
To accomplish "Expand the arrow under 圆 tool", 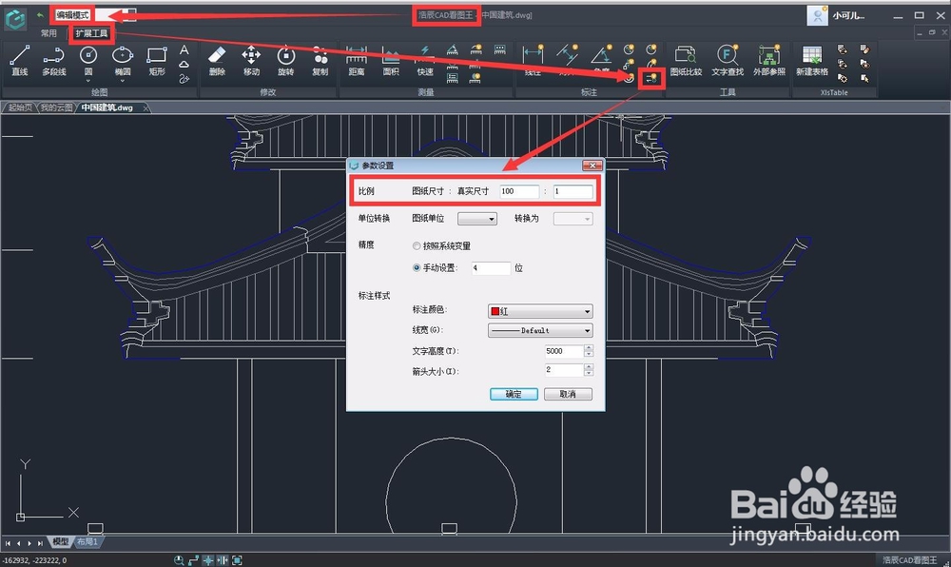I will pos(88,81).
